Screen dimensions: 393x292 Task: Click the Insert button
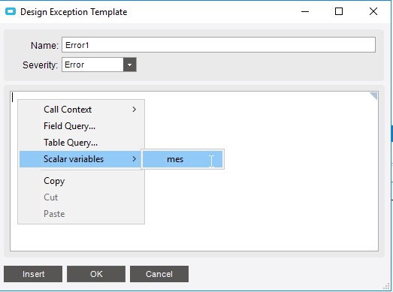tap(33, 274)
